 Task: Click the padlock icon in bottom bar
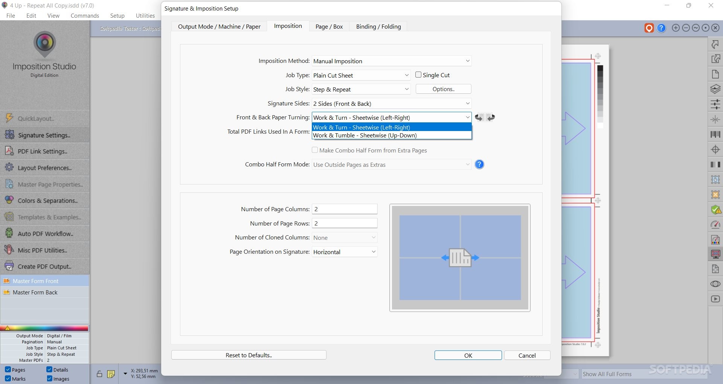pos(99,374)
